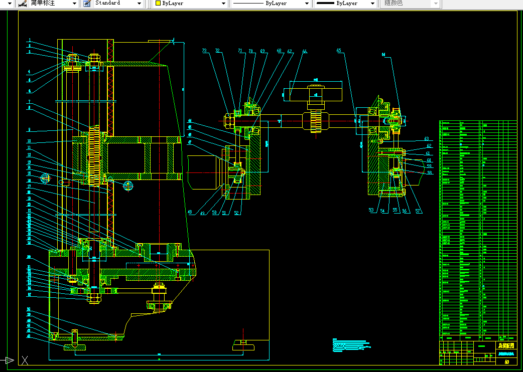
Task: Select the red section marker circle right of the column
Action: [x=128, y=186]
